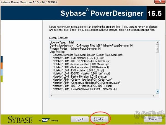Click the orange stripe on left sidebar
Image resolution: width=166 pixels, height=125 pixels.
(x=1, y=66)
